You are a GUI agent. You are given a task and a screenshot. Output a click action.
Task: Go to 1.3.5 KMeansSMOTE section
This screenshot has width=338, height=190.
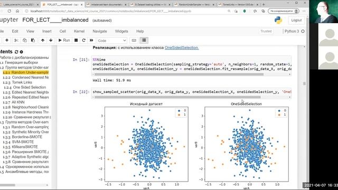(x=20, y=147)
